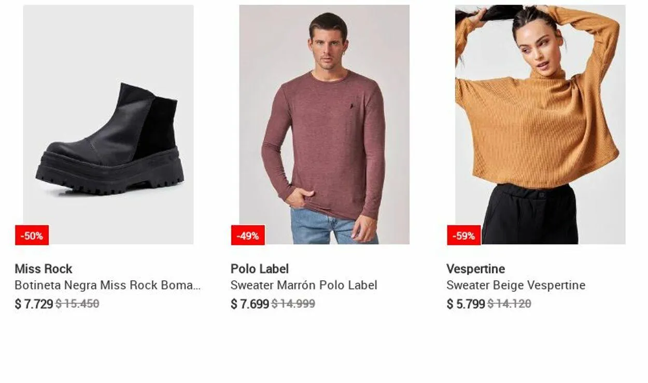Select the Sweater Marrón Polo Label title
Image resolution: width=648 pixels, height=383 pixels.
[304, 285]
